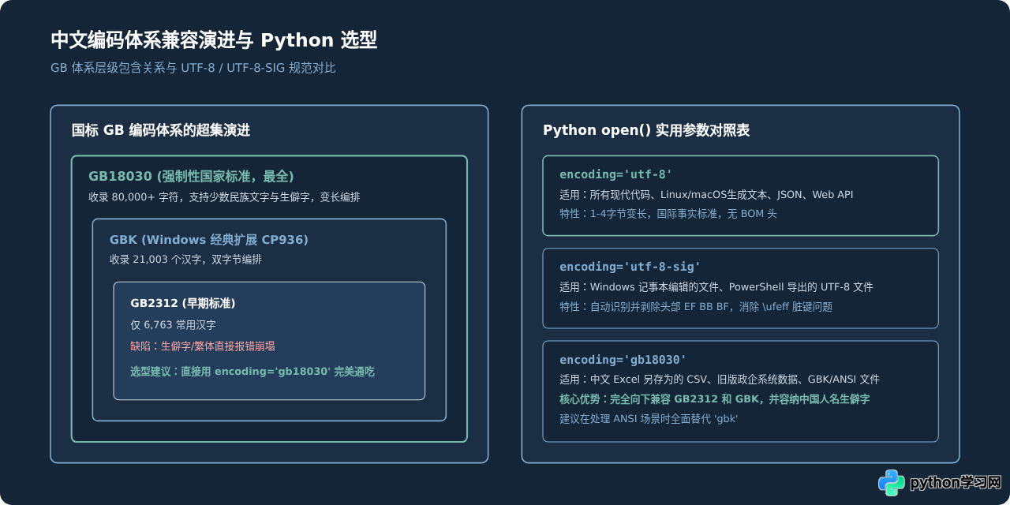This screenshot has height=505, width=1010.
Task: Click the heading "GB18030 (强制性国家标准，最全)"
Action: point(191,176)
